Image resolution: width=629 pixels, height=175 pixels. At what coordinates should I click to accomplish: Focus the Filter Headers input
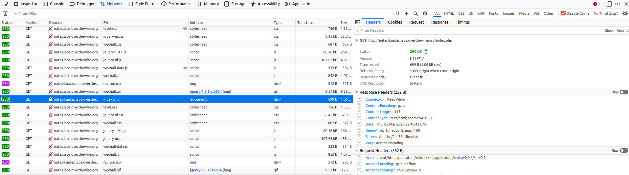coord(480,30)
